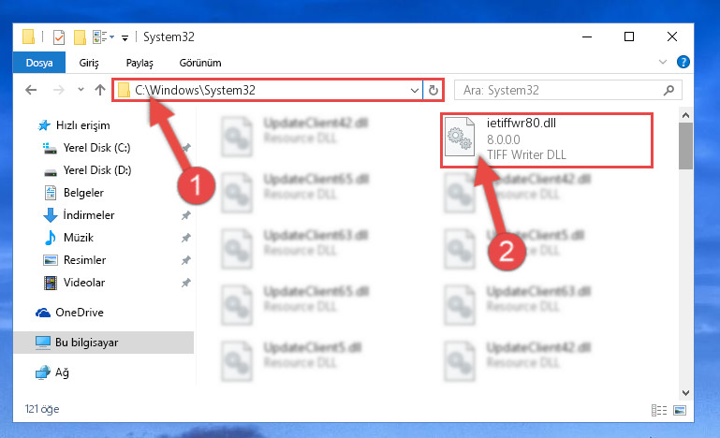720x438 pixels.
Task: Click in the Ara: System32 search box
Action: [568, 91]
